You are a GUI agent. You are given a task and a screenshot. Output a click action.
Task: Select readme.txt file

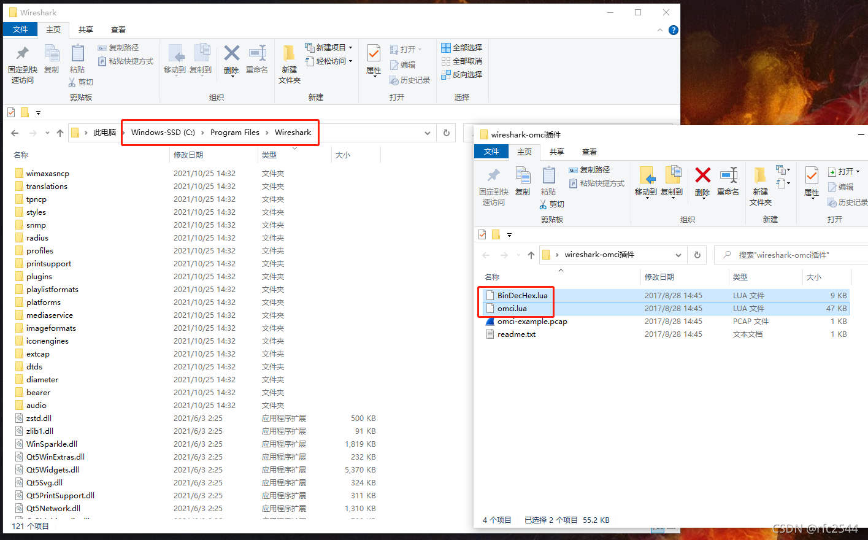coord(516,334)
